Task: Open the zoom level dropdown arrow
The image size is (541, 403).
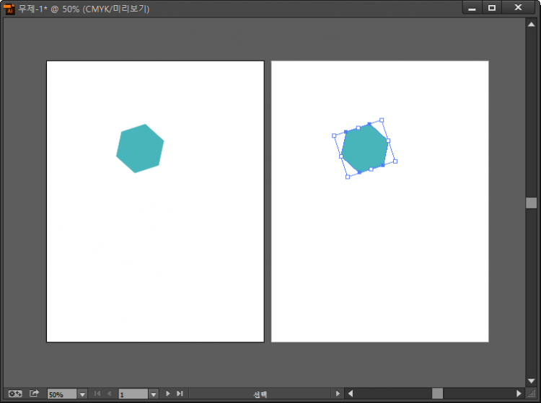Action: tap(82, 394)
